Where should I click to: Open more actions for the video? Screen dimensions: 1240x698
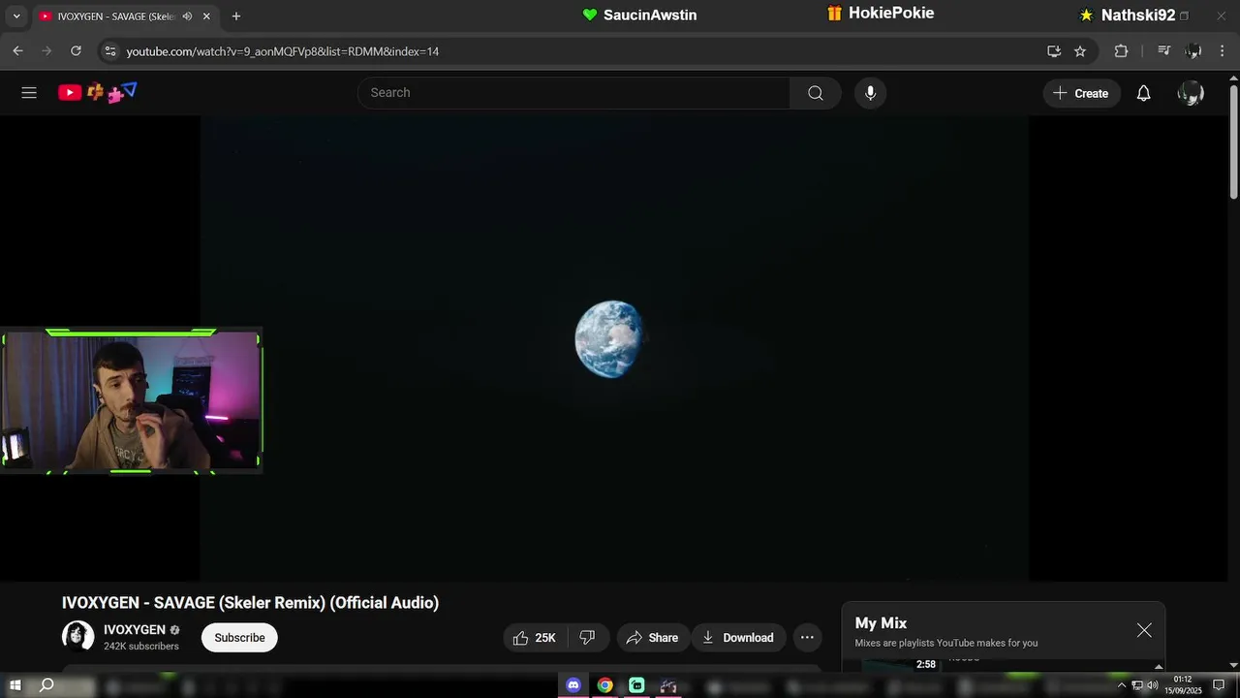click(x=807, y=638)
